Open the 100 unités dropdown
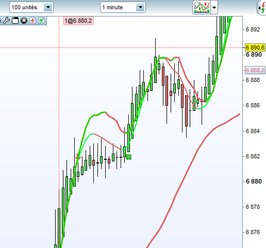This screenshot has height=248, width=266. click(x=31, y=7)
